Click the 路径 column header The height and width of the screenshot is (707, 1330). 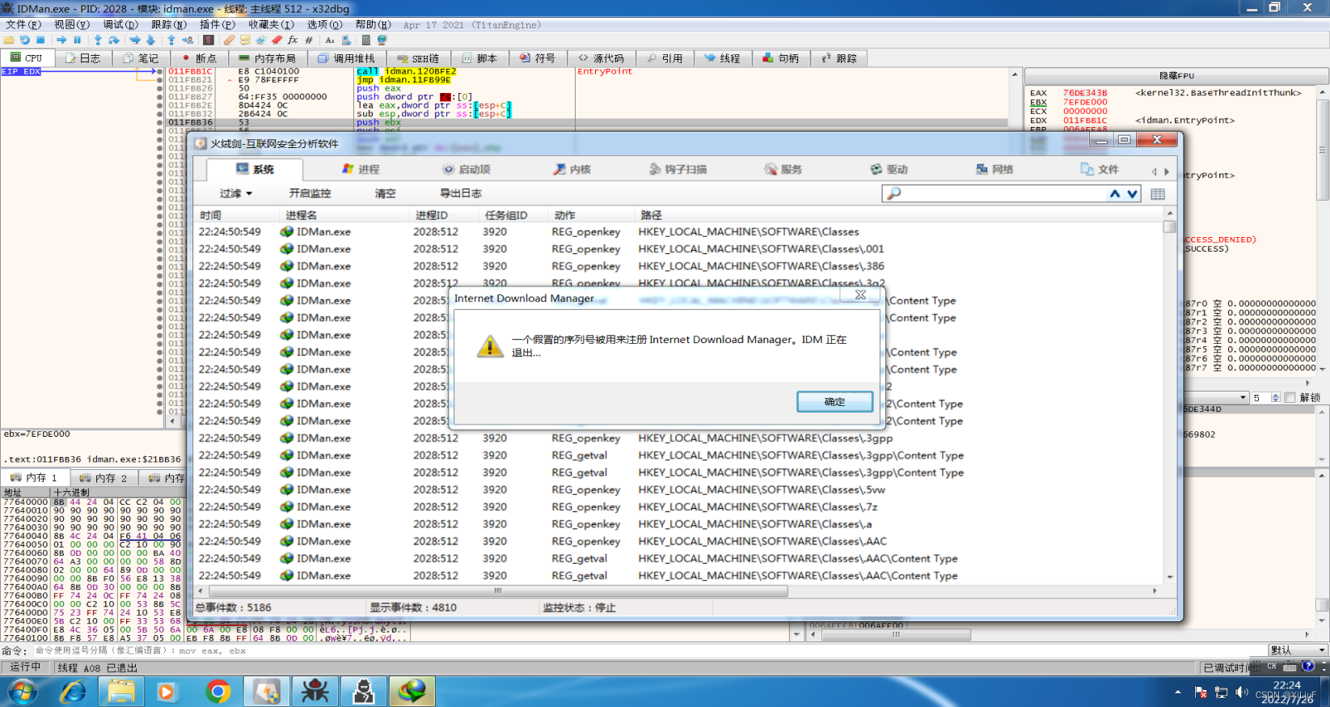click(x=899, y=215)
